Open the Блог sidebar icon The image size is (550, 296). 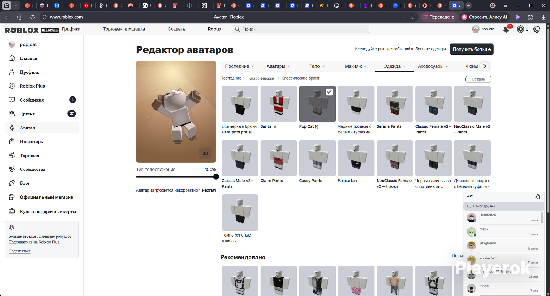coord(12,183)
